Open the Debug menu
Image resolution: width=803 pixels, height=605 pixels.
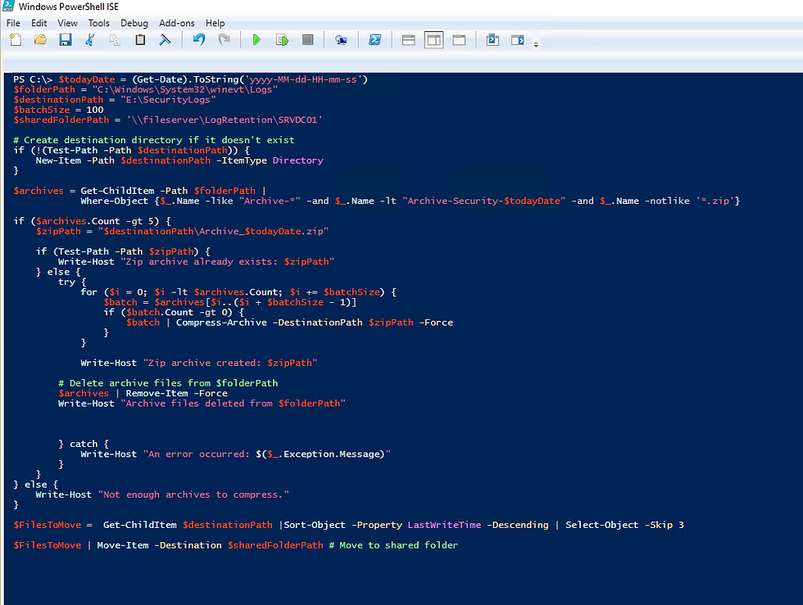[x=134, y=23]
